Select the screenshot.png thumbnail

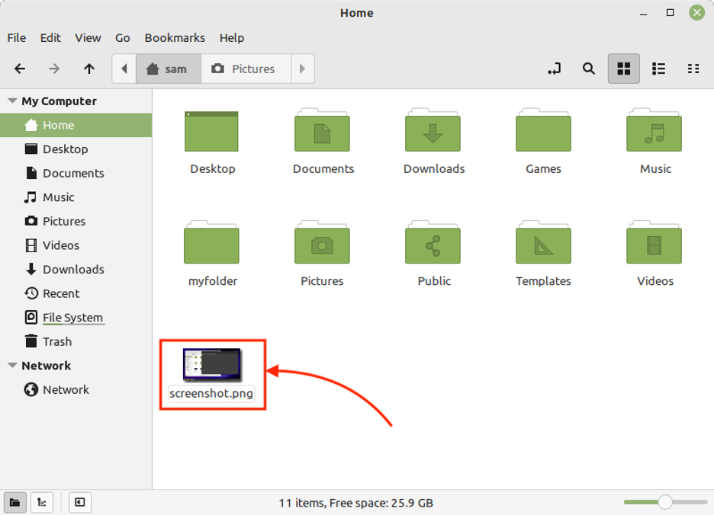click(x=212, y=364)
